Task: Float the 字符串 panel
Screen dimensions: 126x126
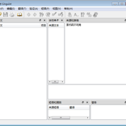Action: point(57,20)
